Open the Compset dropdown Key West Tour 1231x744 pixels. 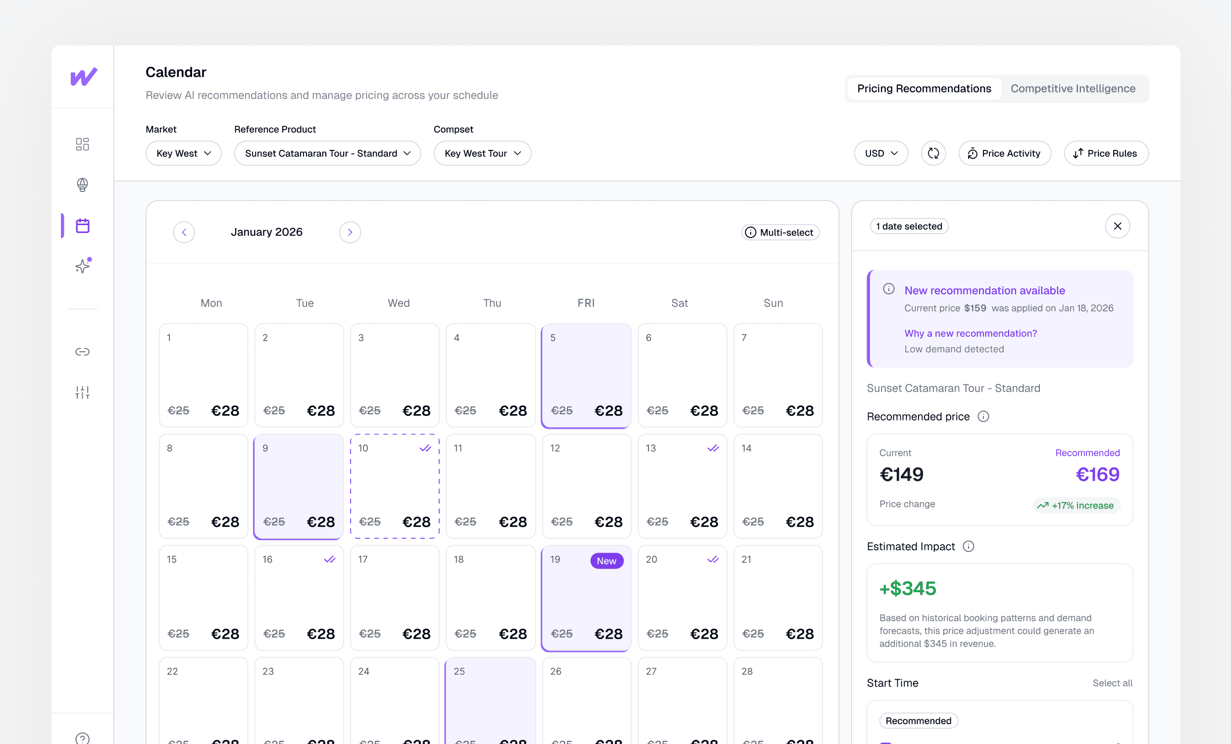(482, 153)
